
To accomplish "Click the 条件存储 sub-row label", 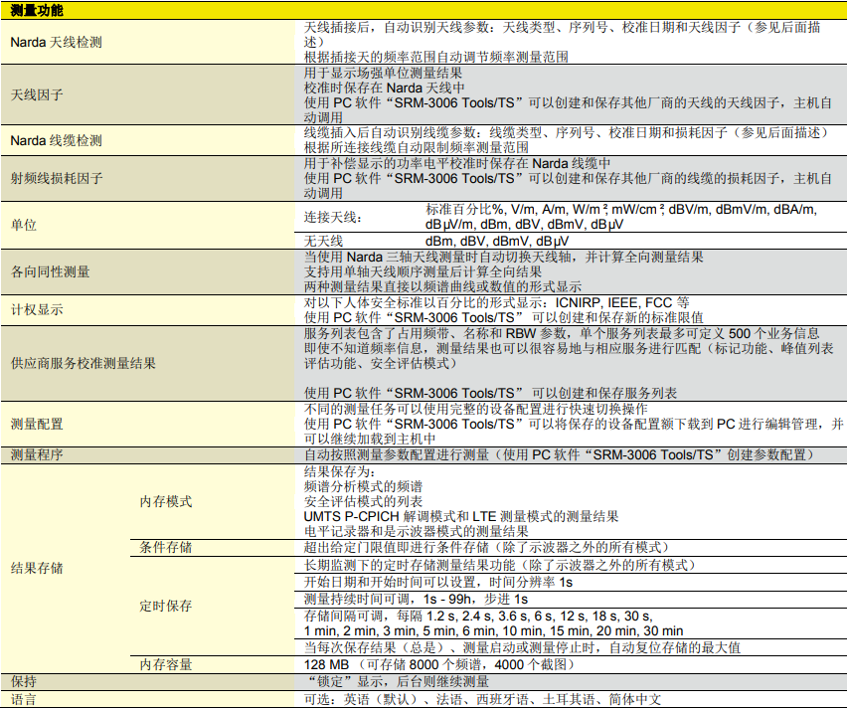I will click(165, 548).
